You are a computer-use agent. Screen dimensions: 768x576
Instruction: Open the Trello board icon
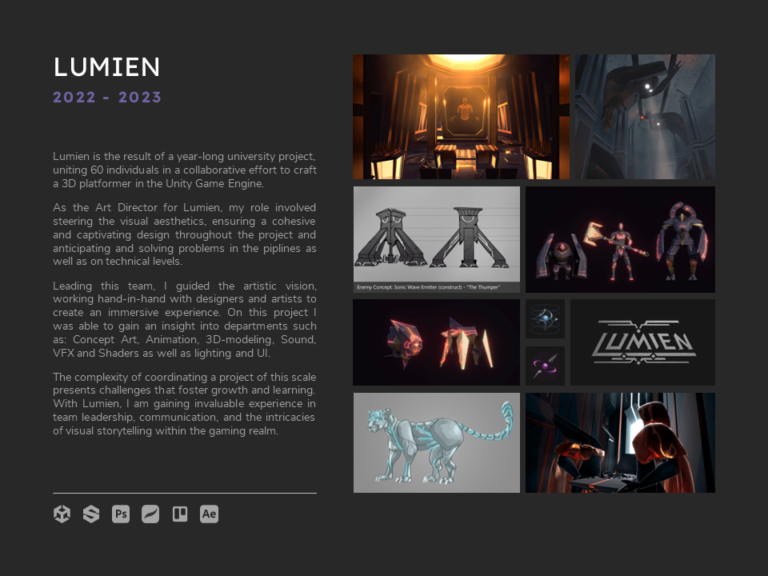(180, 514)
